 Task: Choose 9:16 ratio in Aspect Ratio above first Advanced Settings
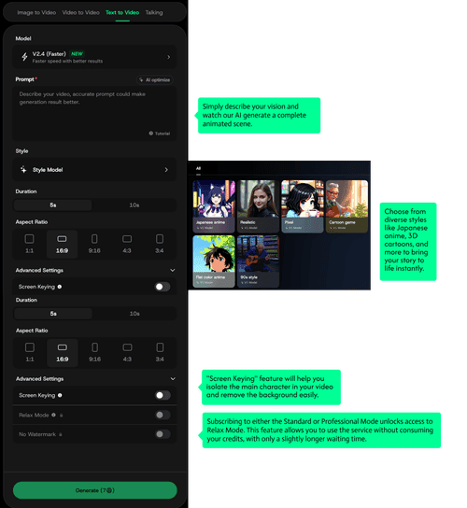tap(94, 244)
